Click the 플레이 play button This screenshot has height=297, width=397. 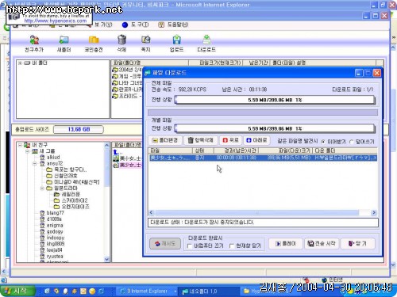point(286,243)
